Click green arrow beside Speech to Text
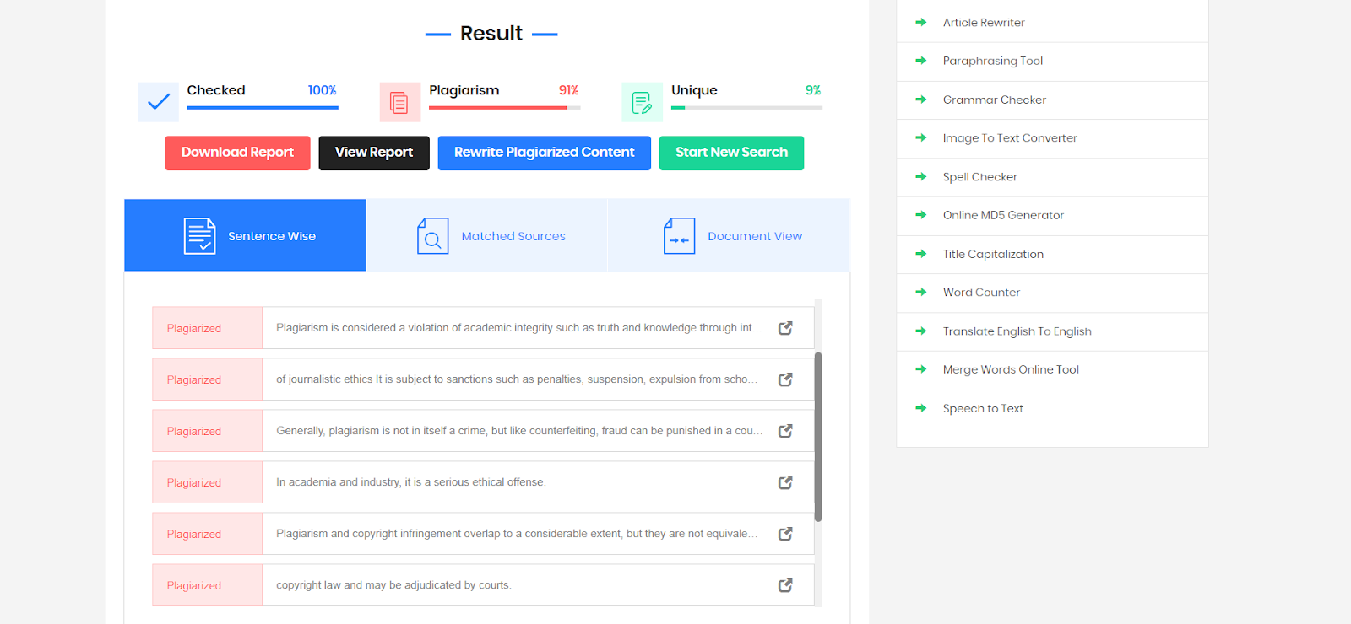The height and width of the screenshot is (624, 1351). [x=921, y=408]
